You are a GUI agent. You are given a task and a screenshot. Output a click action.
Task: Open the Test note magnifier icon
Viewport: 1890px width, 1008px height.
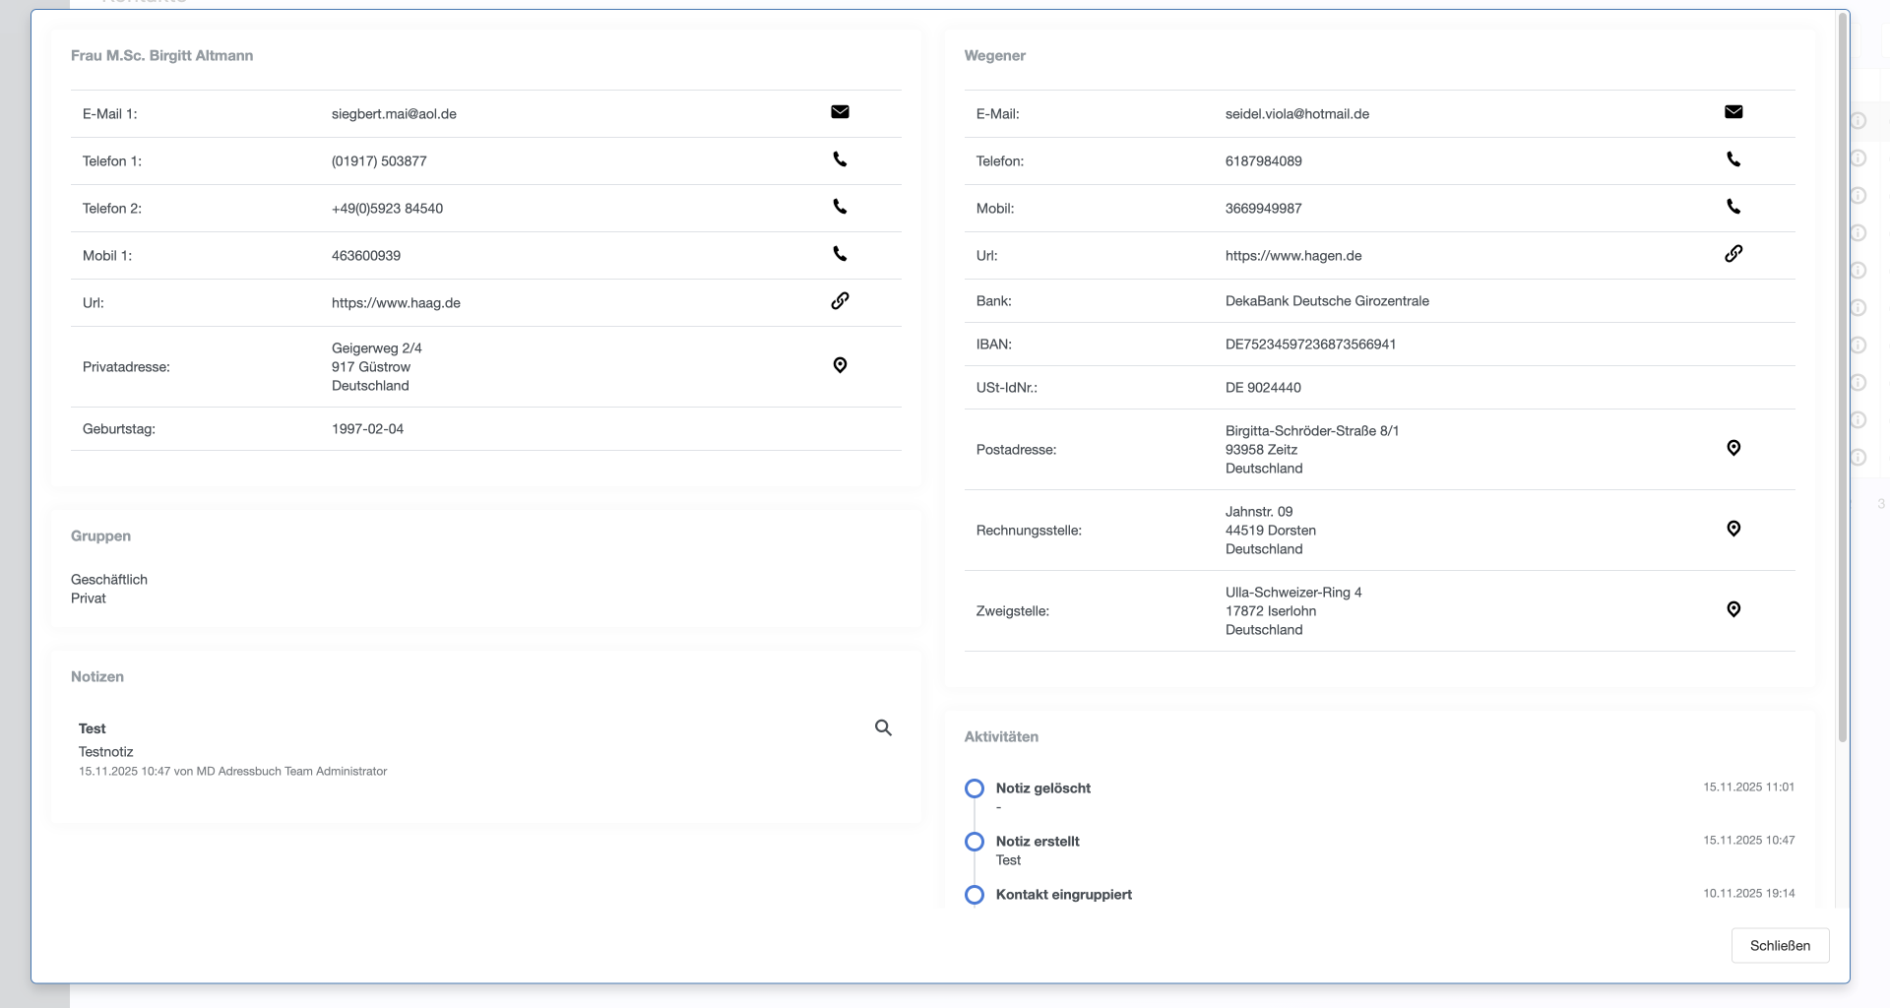pos(883,727)
